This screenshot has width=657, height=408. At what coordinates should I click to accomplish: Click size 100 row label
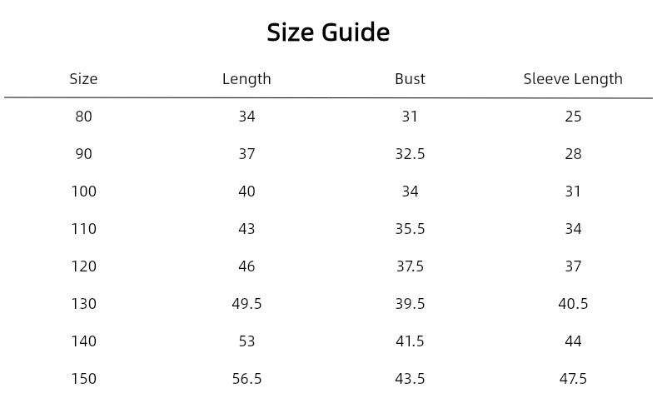coord(84,191)
